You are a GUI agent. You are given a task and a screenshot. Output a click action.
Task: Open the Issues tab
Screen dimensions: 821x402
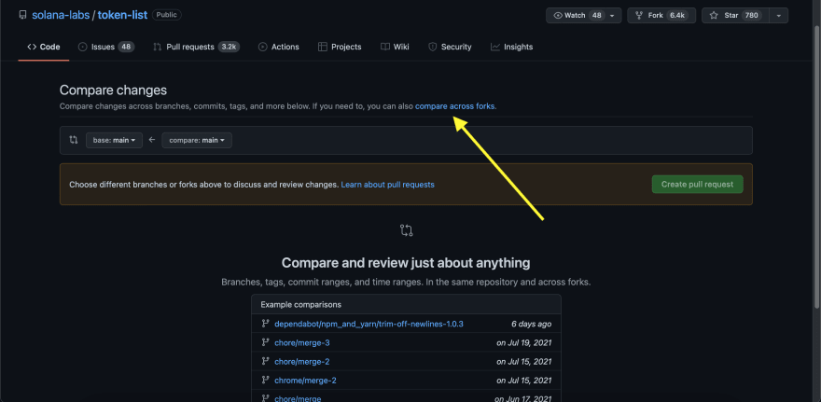point(106,48)
